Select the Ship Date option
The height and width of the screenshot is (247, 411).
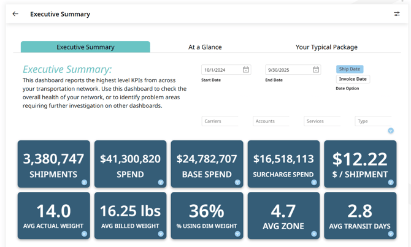pos(350,69)
